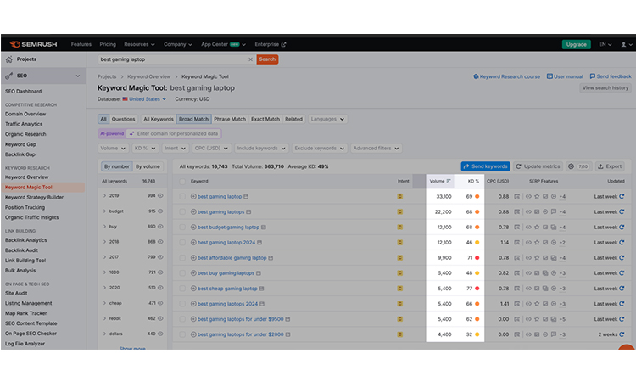Select the Exact Match tab

pos(265,119)
